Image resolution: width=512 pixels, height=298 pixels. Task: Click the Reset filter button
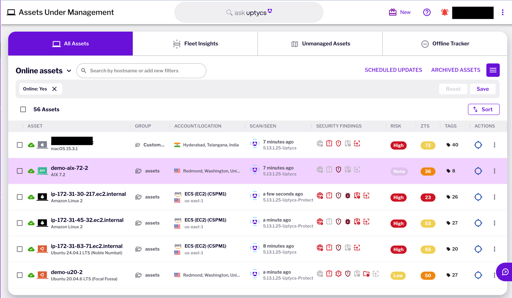453,89
